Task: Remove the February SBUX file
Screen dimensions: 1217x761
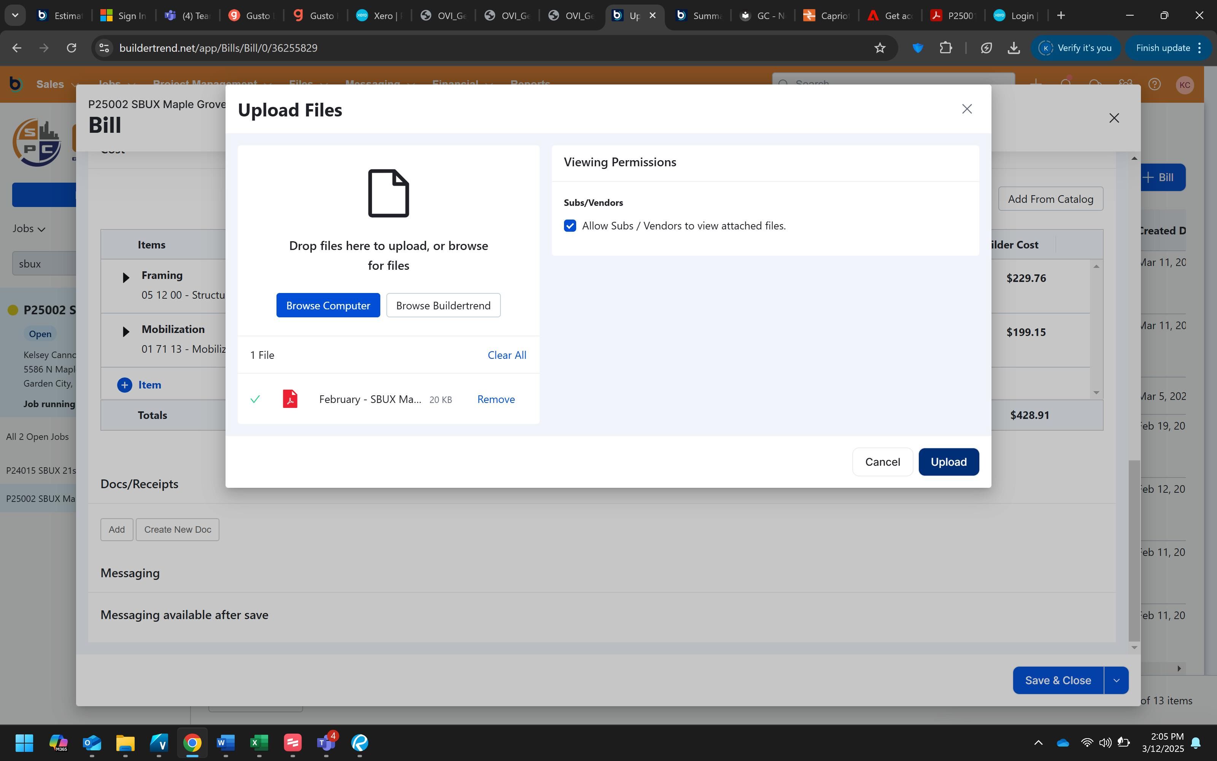Action: point(495,399)
